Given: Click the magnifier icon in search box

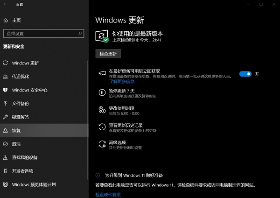Looking at the screenshot, I should (x=80, y=34).
